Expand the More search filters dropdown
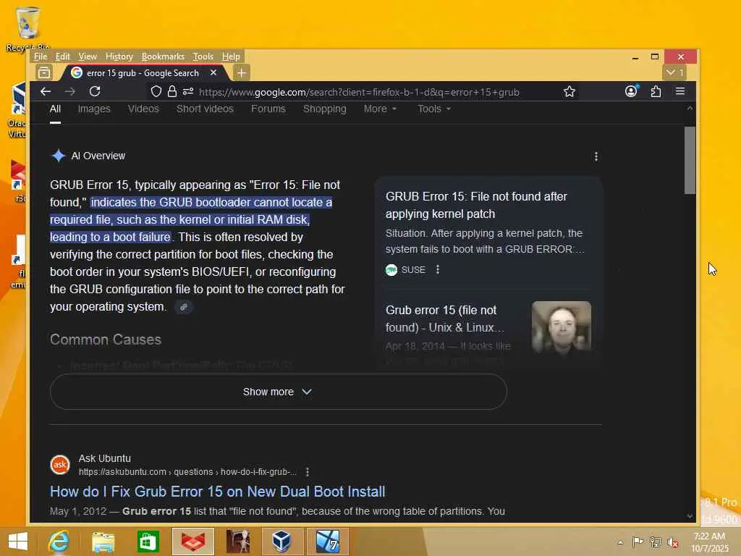The height and width of the screenshot is (556, 741). point(380,109)
